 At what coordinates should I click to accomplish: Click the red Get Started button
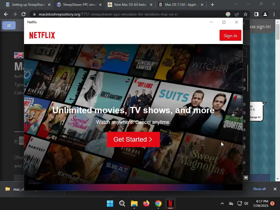coord(133,139)
